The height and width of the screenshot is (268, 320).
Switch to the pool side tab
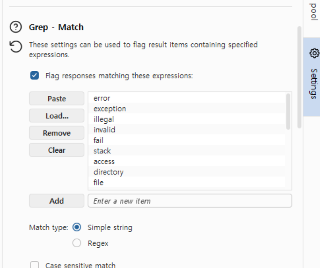pos(314,12)
